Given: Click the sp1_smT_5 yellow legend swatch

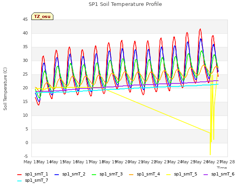Looking at the screenshot, I should tap(168, 175).
